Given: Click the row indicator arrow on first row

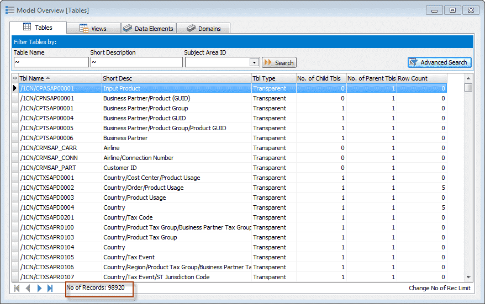Looking at the screenshot, I should click(x=15, y=88).
